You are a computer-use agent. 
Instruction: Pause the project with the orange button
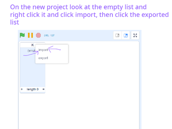coord(30,35)
